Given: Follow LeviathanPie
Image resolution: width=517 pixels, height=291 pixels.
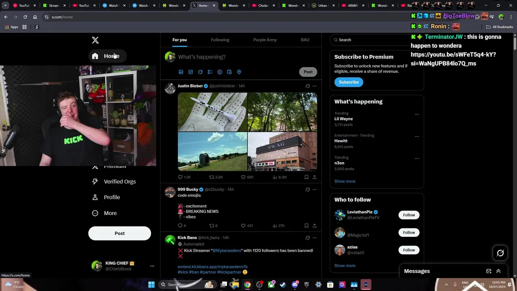Looking at the screenshot, I should (409, 215).
